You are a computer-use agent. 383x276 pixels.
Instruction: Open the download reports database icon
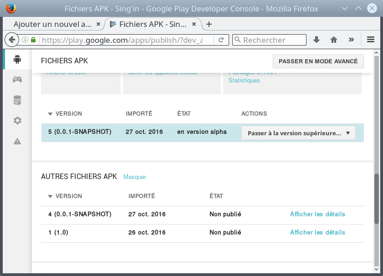(17, 100)
